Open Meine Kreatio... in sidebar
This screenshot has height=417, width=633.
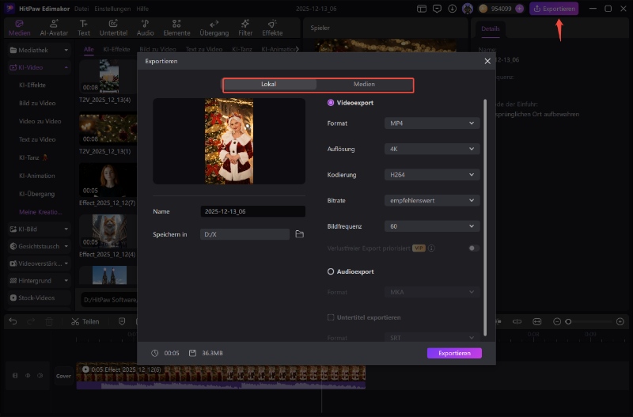[40, 212]
